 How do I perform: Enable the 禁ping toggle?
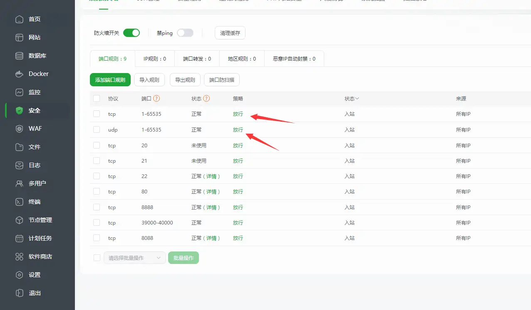[x=185, y=32]
